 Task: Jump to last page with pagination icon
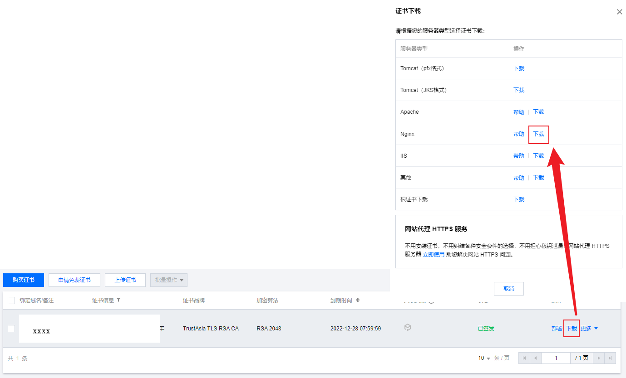(x=611, y=358)
